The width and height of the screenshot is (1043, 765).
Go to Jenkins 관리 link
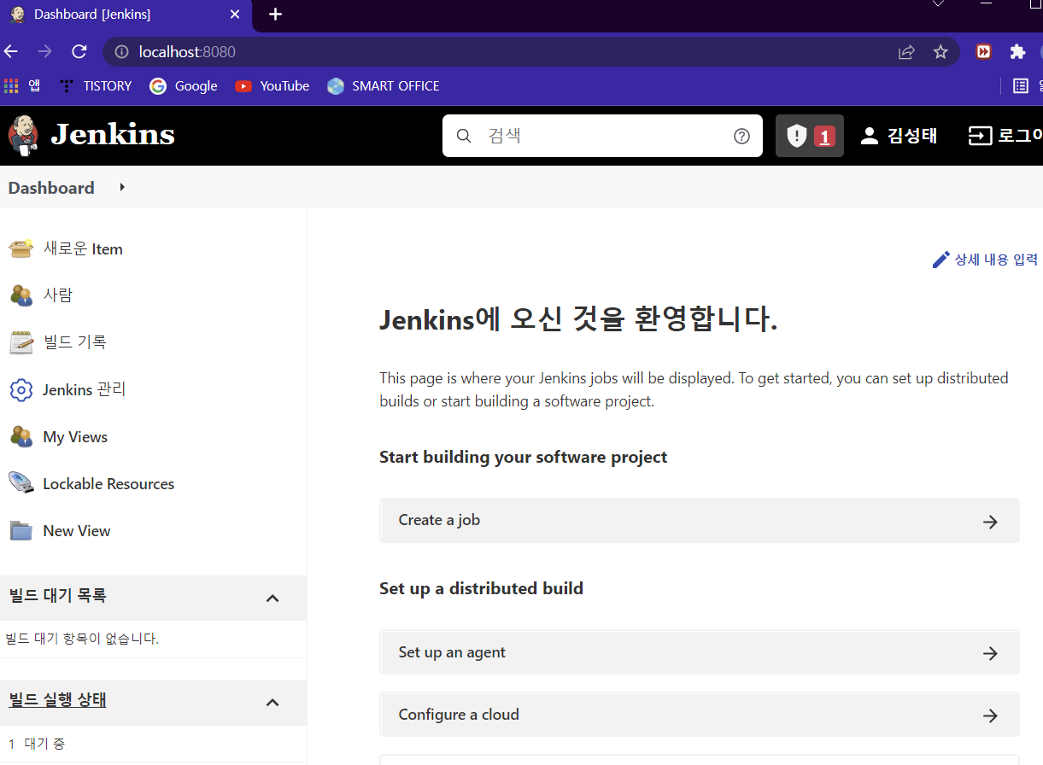tap(85, 389)
